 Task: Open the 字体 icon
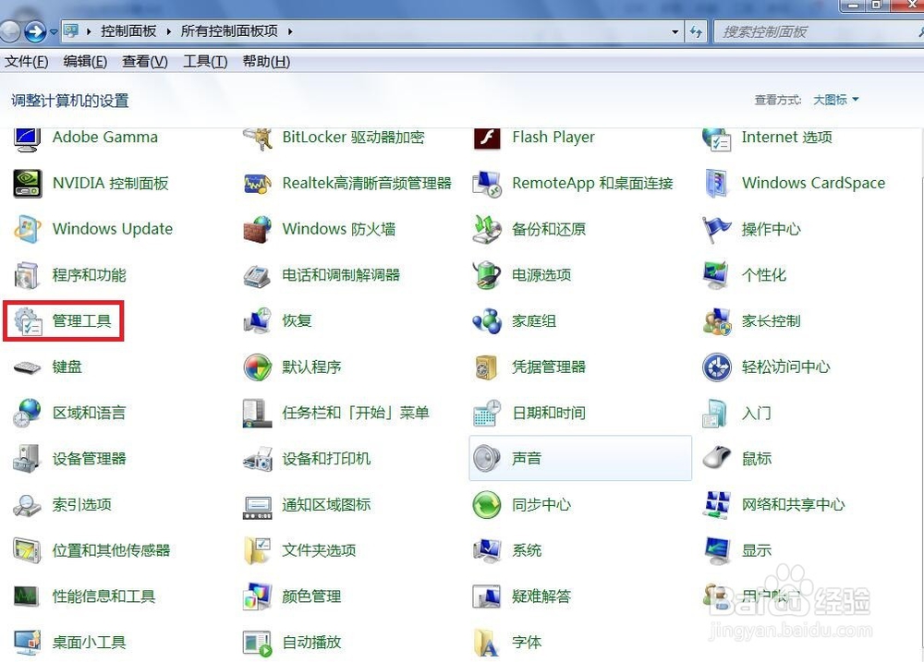click(487, 643)
